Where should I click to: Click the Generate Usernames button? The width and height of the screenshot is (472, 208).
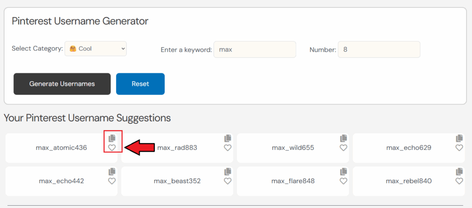pyautogui.click(x=62, y=83)
